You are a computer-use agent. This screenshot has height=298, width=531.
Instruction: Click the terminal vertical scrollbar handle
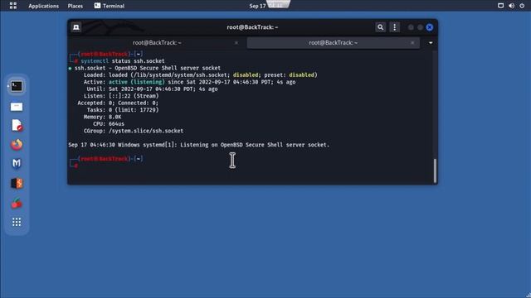[435, 171]
